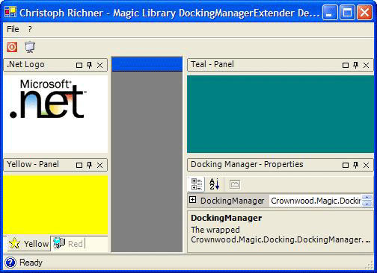Click the Yellow - Panel title
This screenshot has height=273, width=377.
(x=33, y=164)
